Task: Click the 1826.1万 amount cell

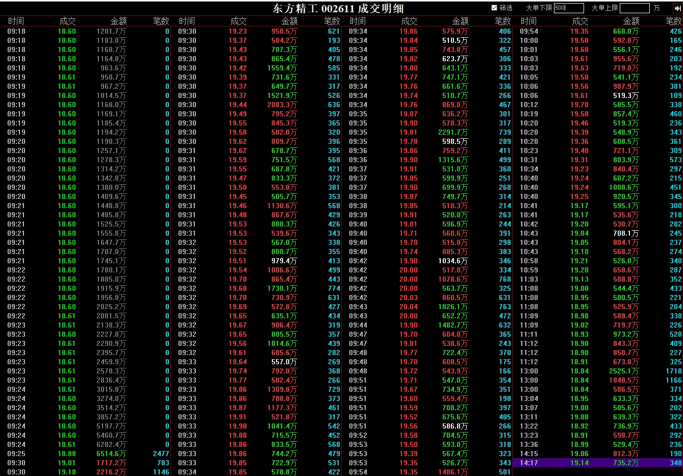Action: click(x=453, y=307)
